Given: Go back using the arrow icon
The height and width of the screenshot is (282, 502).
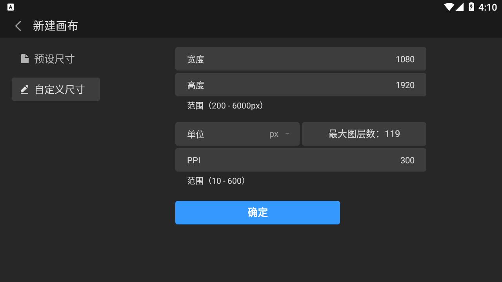Looking at the screenshot, I should coord(18,26).
